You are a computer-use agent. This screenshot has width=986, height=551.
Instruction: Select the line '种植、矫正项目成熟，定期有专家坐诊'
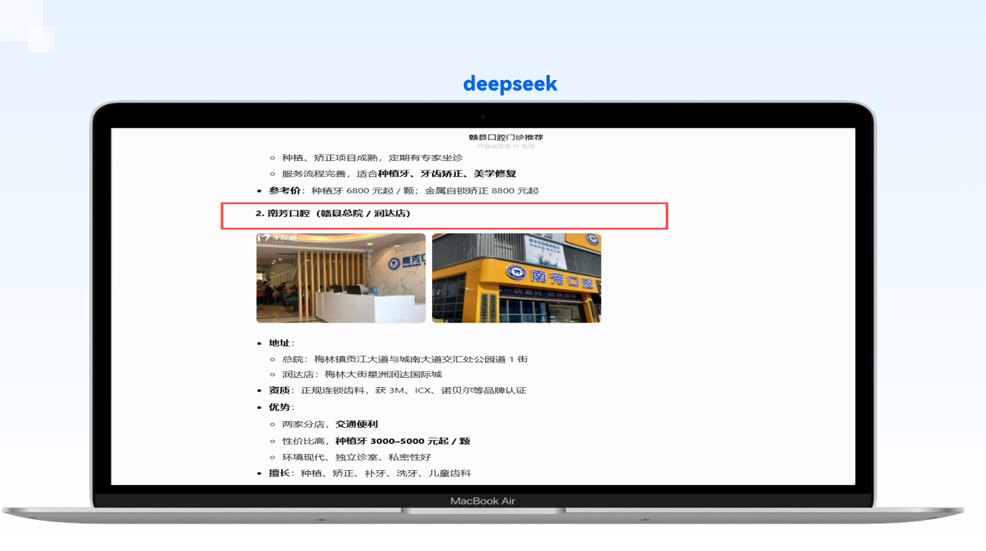(x=373, y=158)
